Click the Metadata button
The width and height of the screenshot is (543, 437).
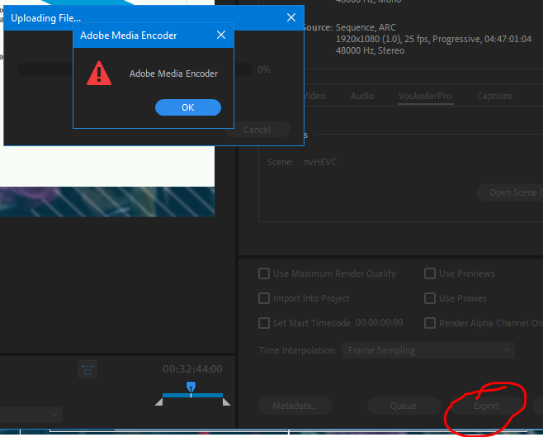(x=295, y=406)
